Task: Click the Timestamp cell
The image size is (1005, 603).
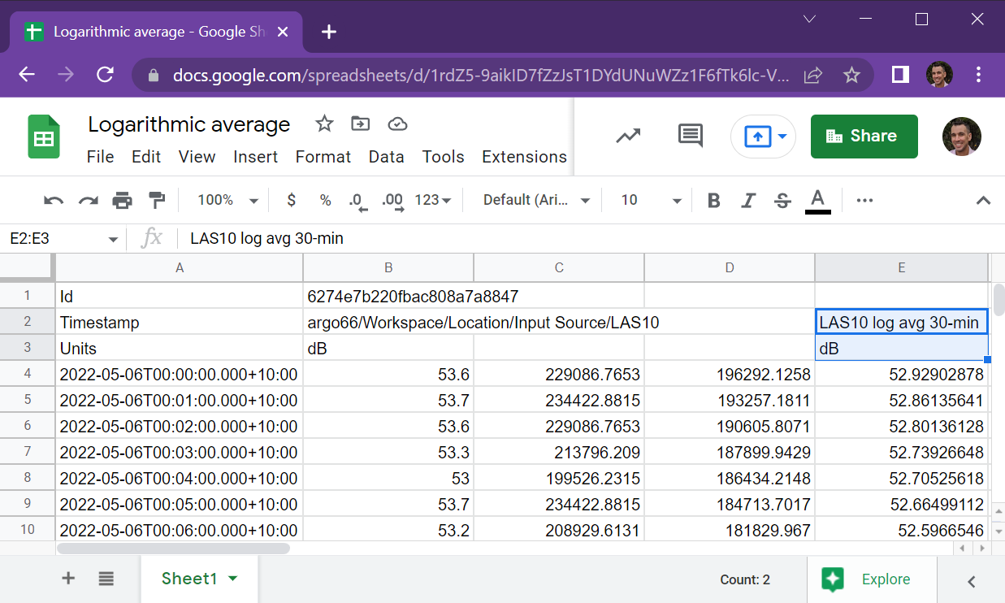Action: click(180, 322)
